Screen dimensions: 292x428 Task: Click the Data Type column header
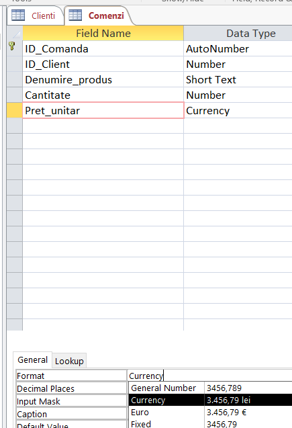[238, 34]
